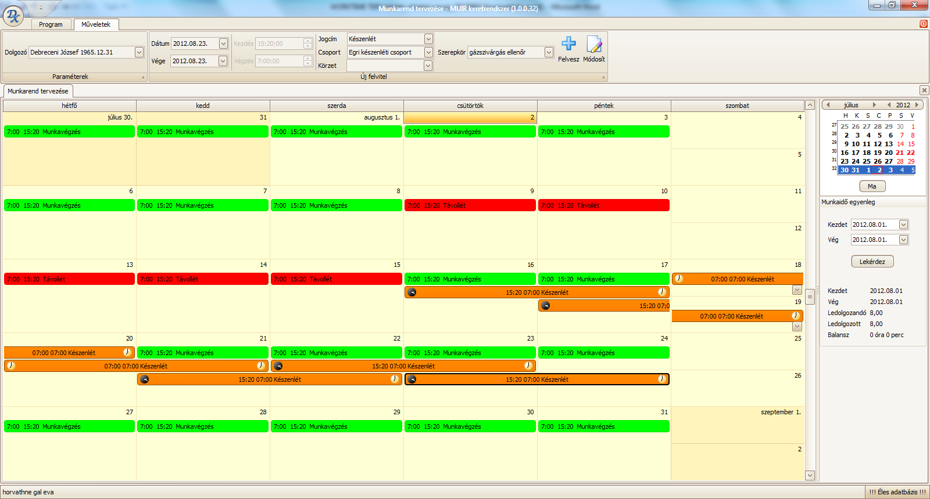
Task: Close the Munkarend tervezése panel
Action: coord(924,90)
